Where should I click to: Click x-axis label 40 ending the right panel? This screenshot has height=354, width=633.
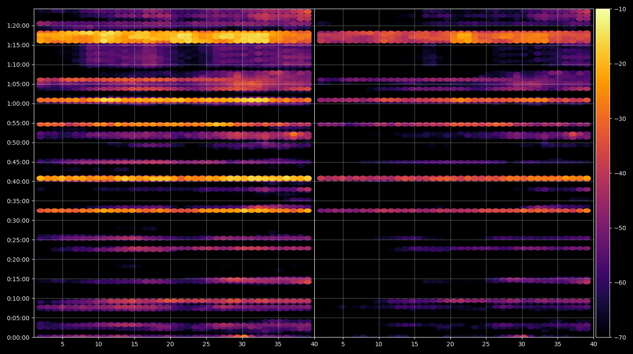pyautogui.click(x=594, y=344)
